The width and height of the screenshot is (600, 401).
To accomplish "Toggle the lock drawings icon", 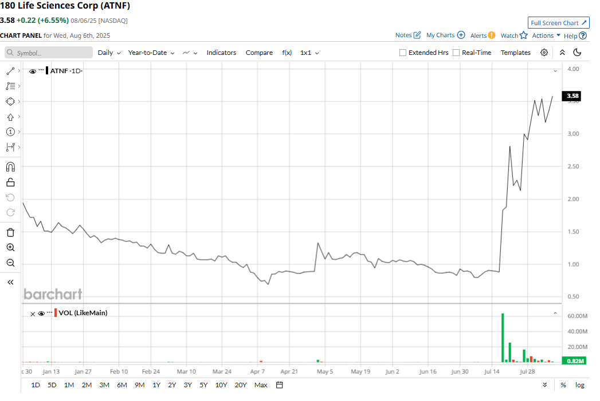I will (x=10, y=182).
